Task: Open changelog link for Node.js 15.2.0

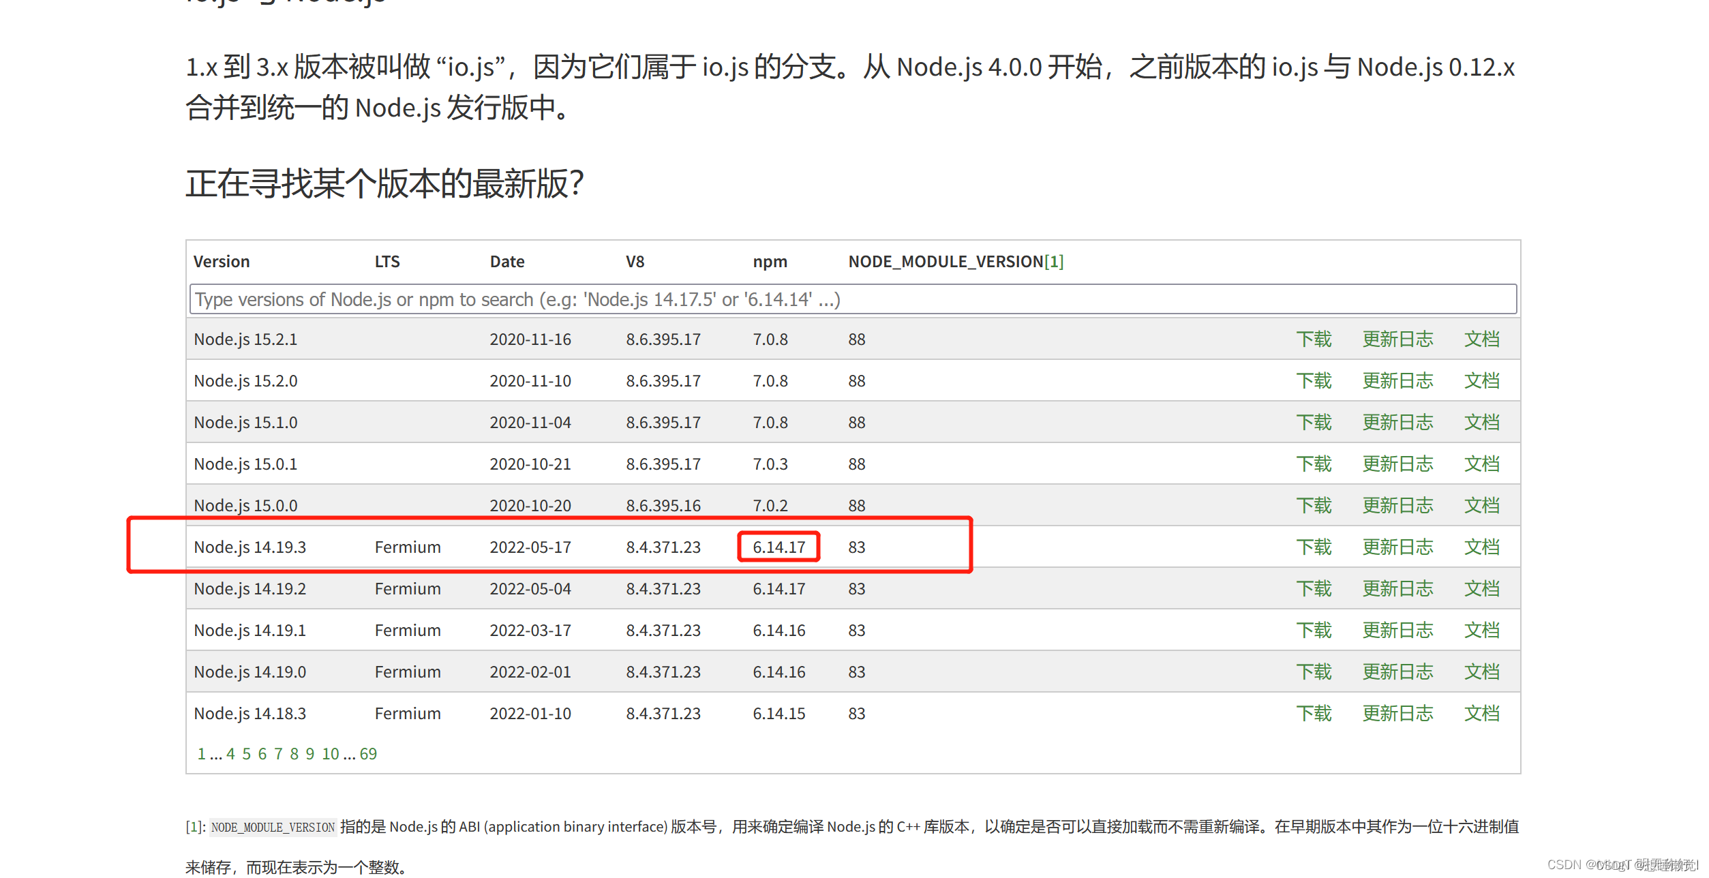Action: [1397, 381]
